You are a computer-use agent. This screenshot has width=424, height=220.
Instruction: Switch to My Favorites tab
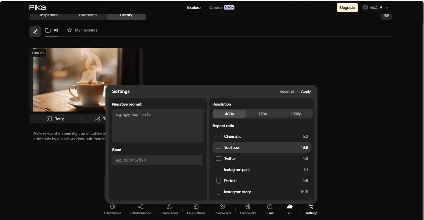(x=82, y=30)
